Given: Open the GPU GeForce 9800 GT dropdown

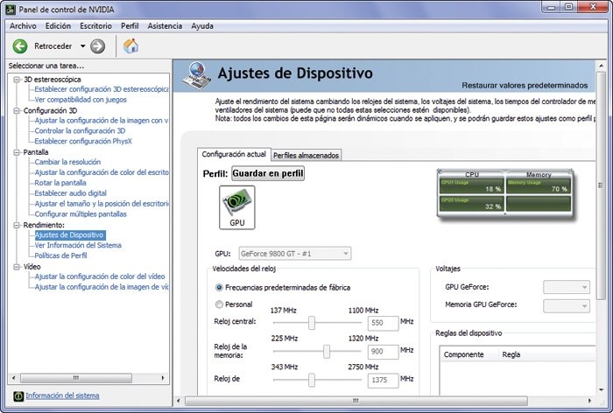Looking at the screenshot, I should pyautogui.click(x=295, y=254).
